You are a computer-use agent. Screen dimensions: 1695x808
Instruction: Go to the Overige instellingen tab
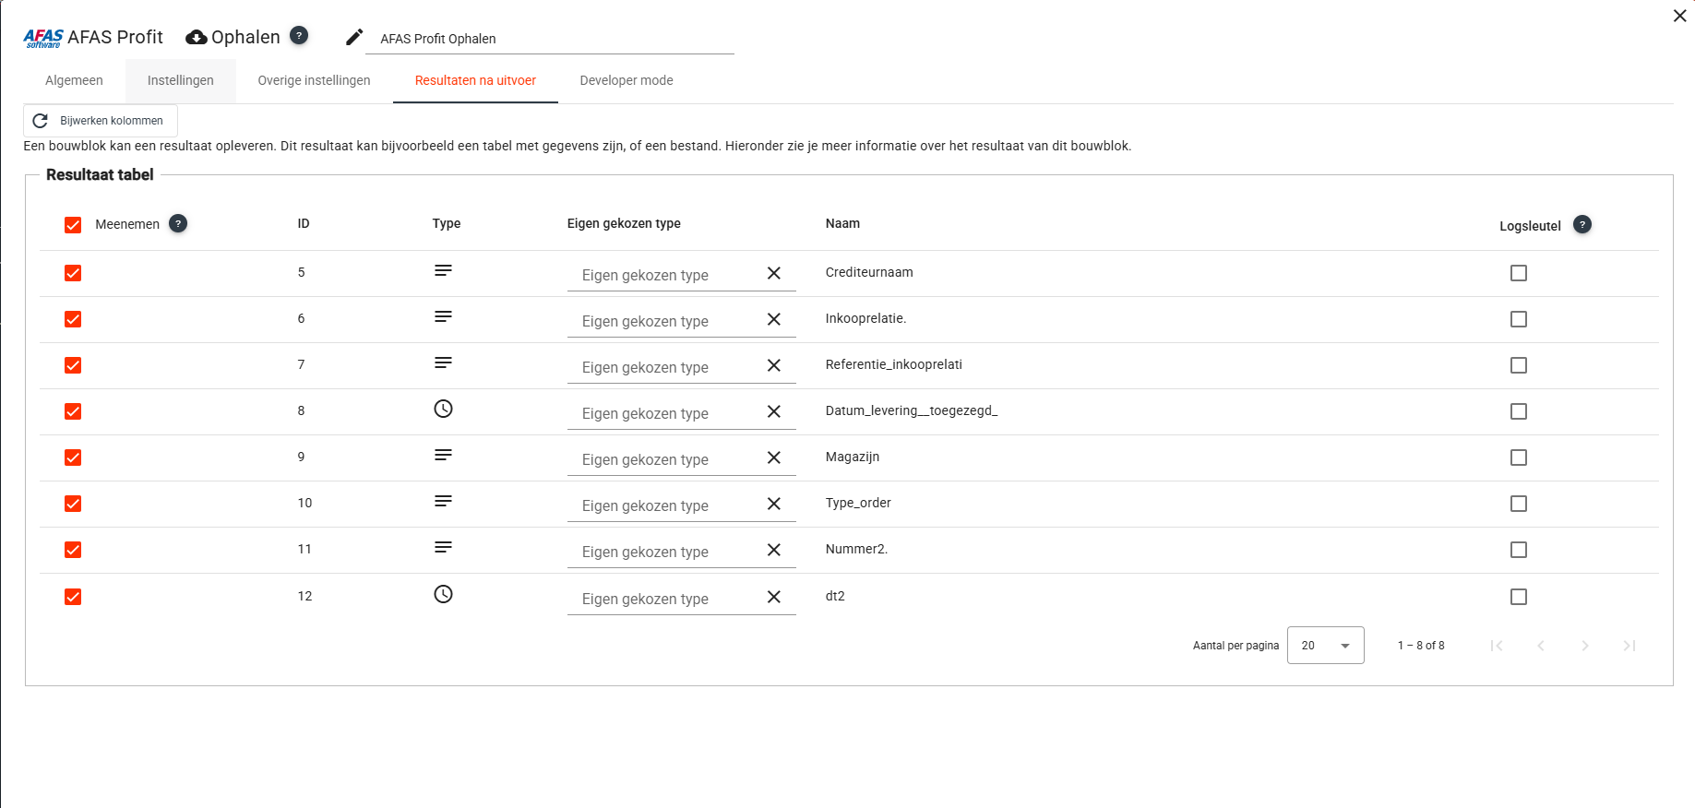[x=314, y=80]
